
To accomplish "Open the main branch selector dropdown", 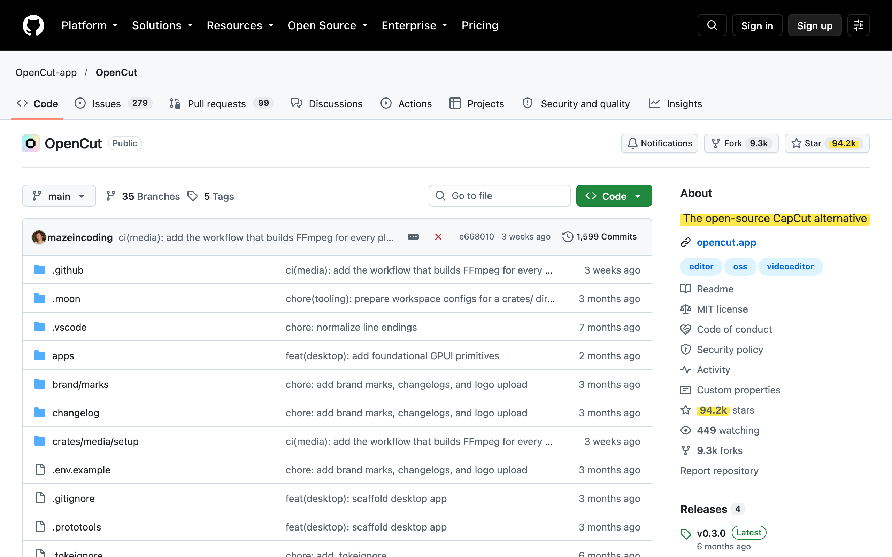I will click(59, 196).
